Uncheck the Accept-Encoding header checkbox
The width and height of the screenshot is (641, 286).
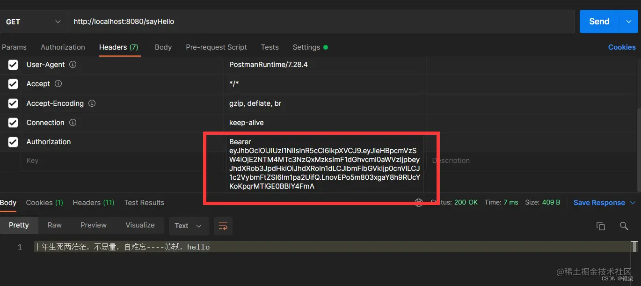click(x=13, y=103)
